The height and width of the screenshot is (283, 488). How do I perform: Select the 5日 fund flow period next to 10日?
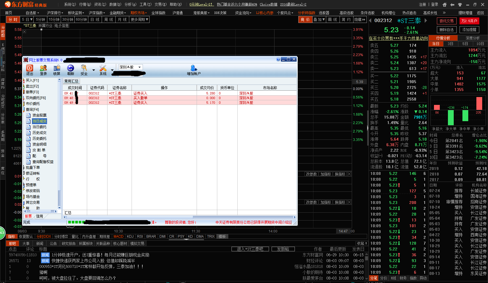tap(465, 44)
